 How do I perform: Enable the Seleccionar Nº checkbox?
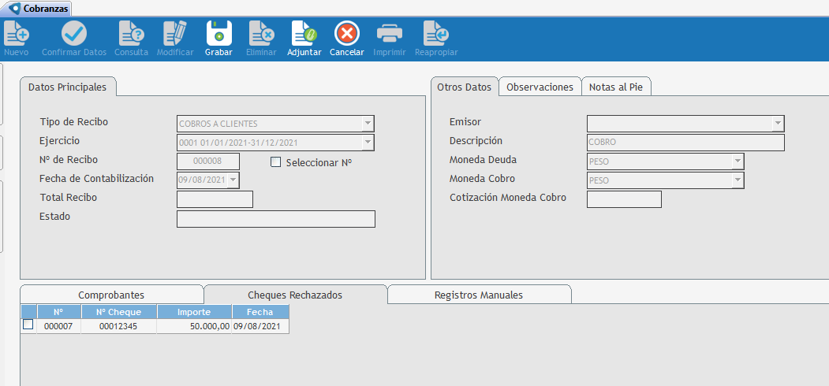tap(276, 162)
